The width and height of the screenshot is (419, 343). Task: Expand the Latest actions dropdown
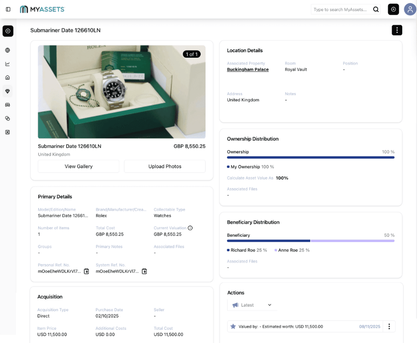(252, 305)
